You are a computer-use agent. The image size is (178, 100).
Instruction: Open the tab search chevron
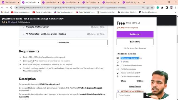click(x=156, y=2)
